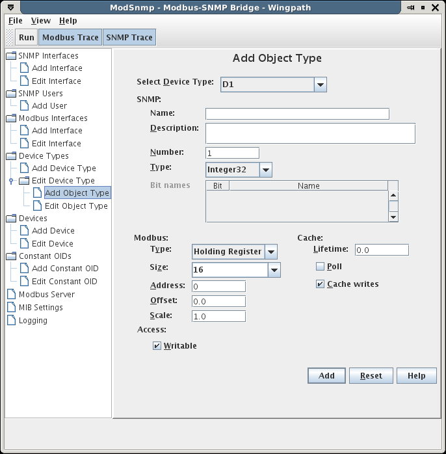Select Logging tree item

tap(33, 320)
